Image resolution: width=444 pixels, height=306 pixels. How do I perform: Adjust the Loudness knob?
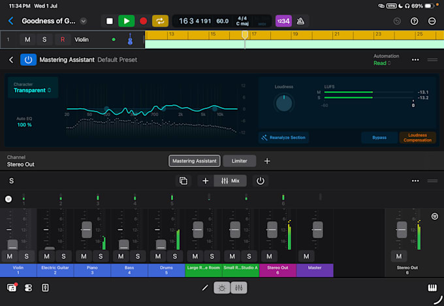284,103
